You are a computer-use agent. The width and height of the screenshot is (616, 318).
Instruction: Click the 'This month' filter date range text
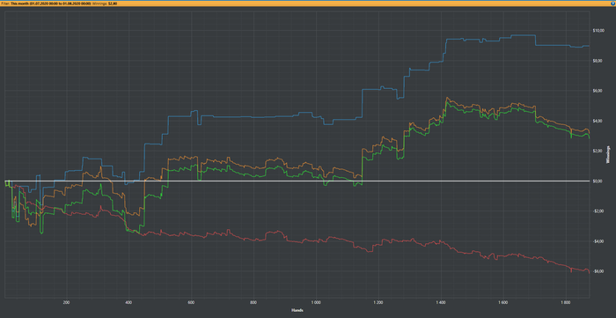point(50,3)
